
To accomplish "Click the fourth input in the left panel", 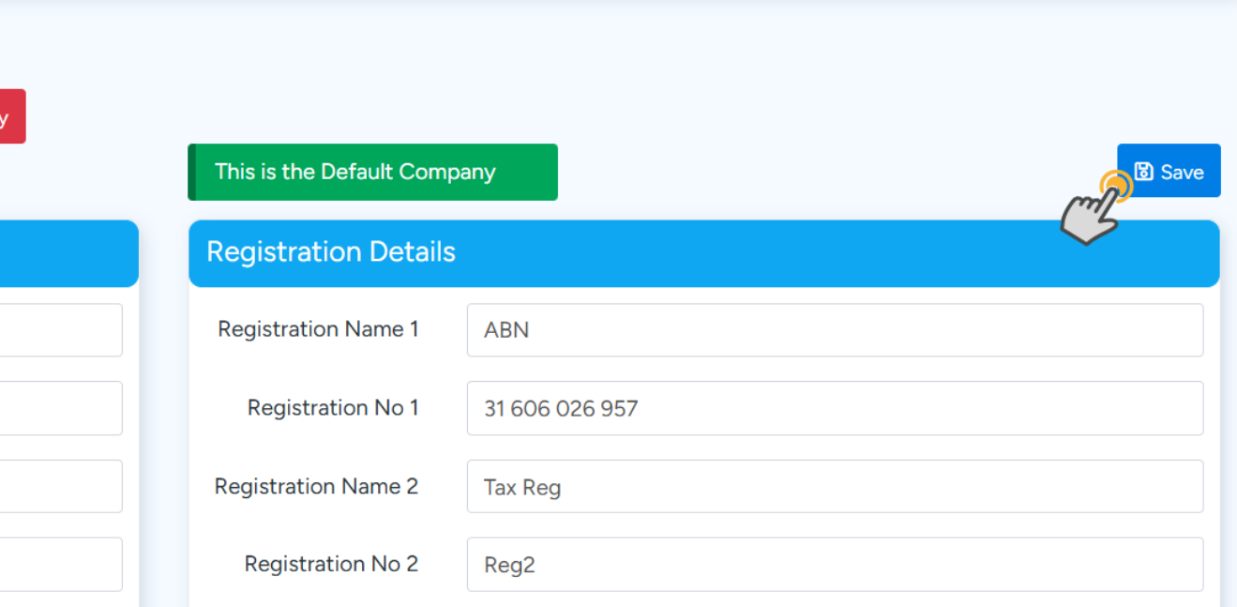I will [x=60, y=564].
